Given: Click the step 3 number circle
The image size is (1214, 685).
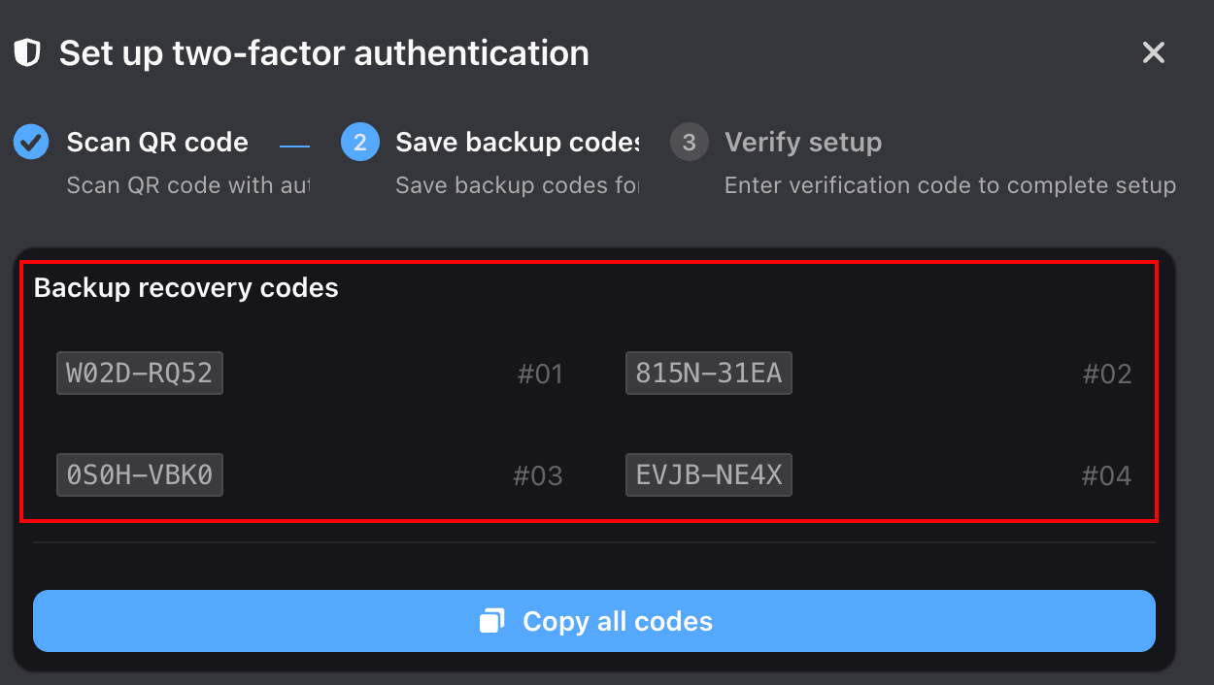Looking at the screenshot, I should pyautogui.click(x=689, y=143).
